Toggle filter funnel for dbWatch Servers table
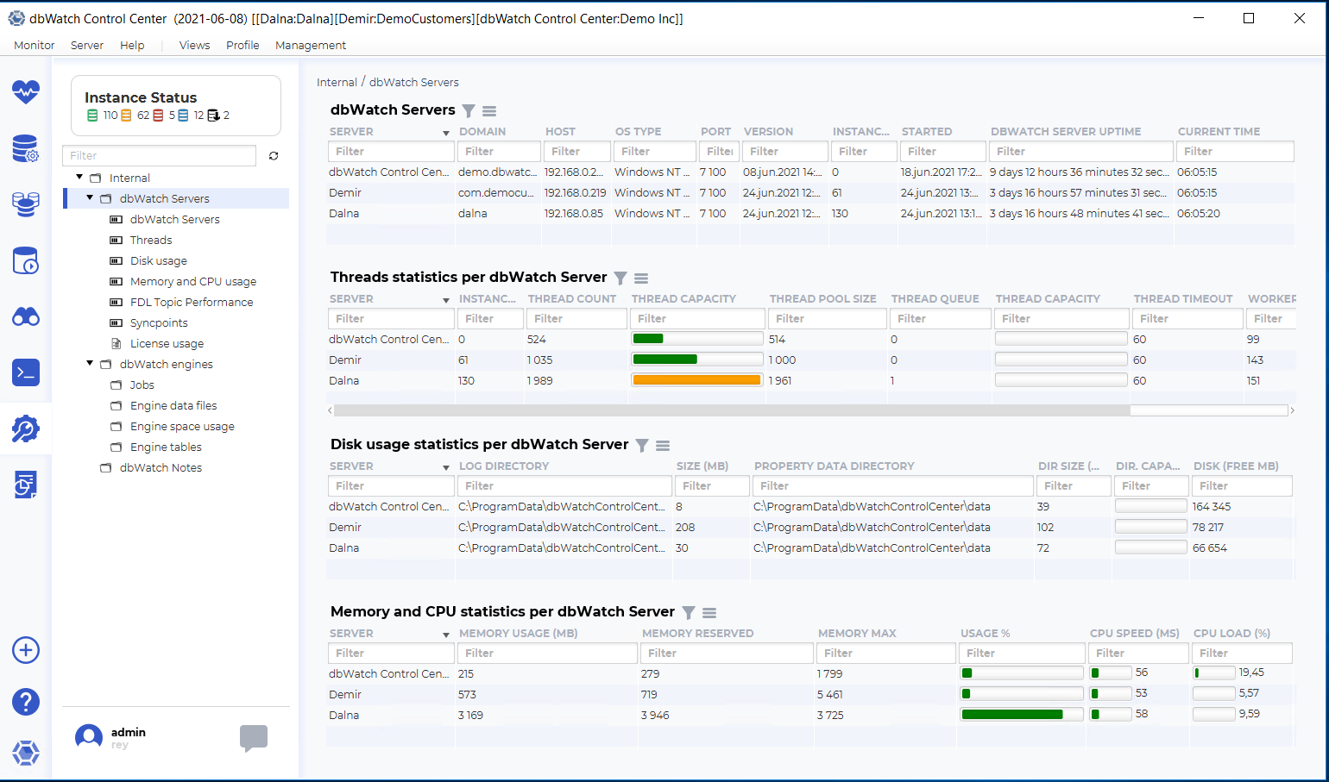1329x782 pixels. 469,111
